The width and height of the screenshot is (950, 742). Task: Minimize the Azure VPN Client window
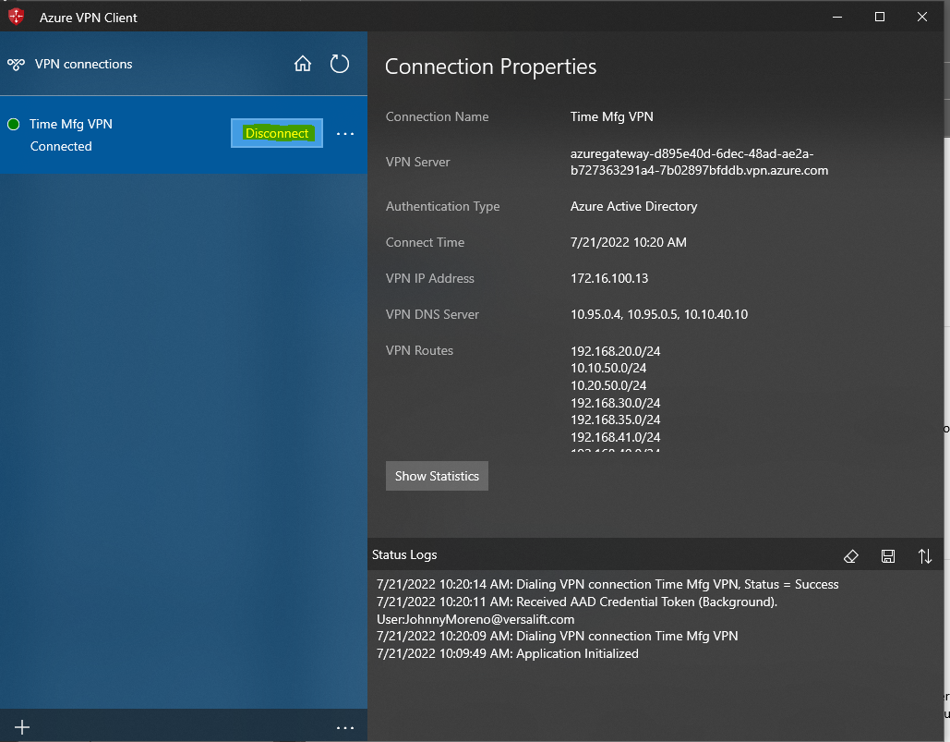[837, 17]
